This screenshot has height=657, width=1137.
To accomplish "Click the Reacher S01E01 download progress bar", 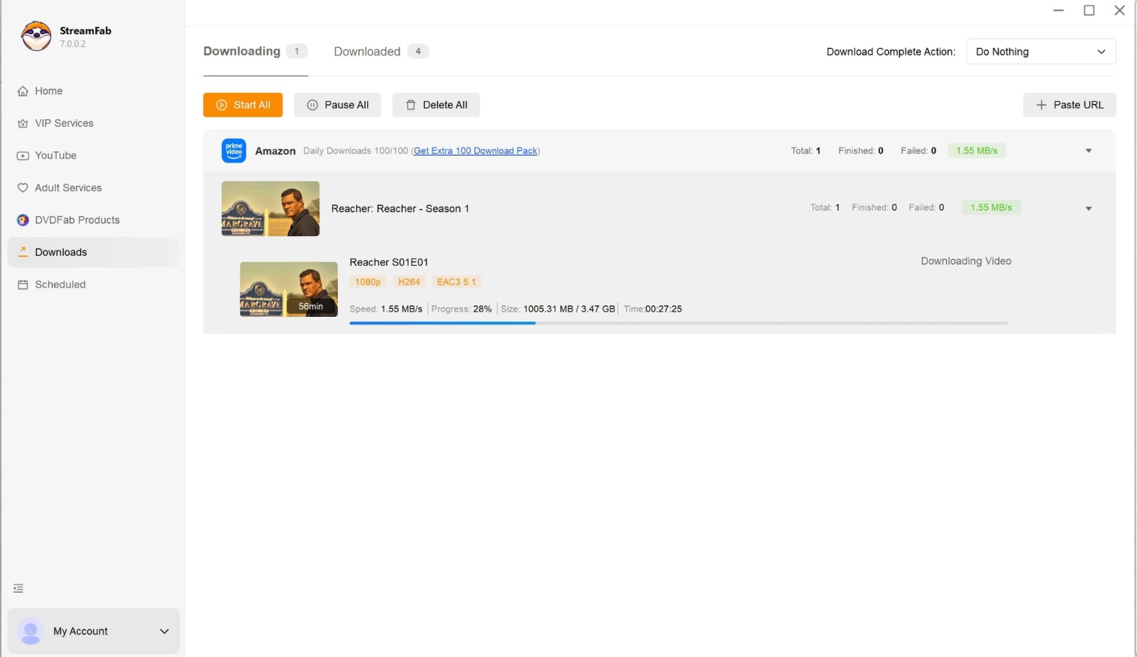I will coord(678,323).
